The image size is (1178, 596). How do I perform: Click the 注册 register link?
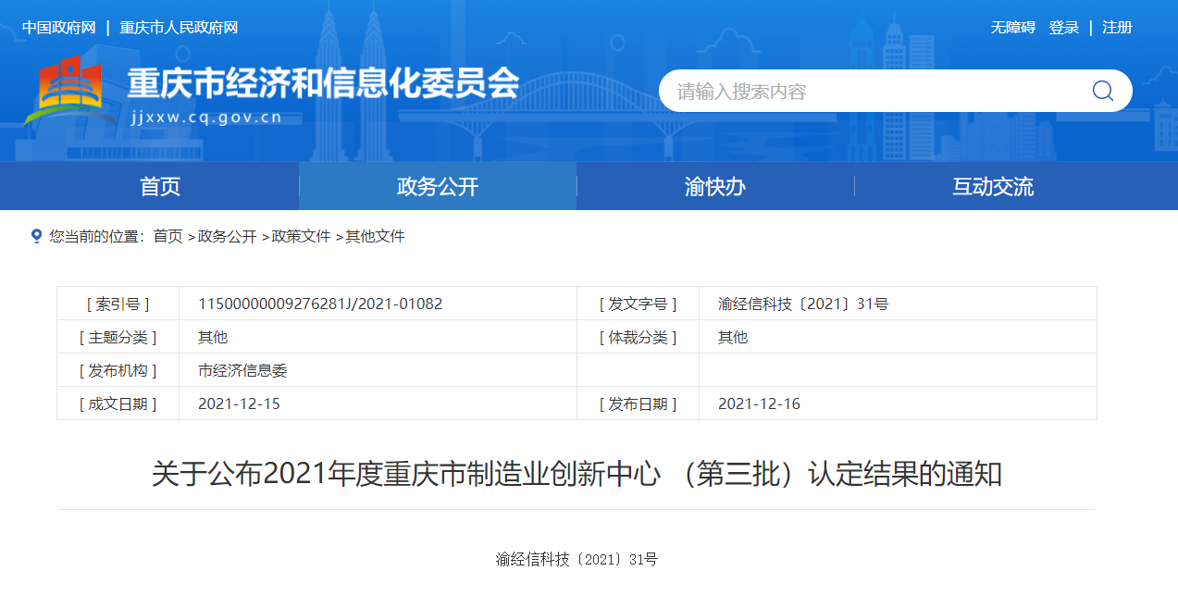[1117, 28]
